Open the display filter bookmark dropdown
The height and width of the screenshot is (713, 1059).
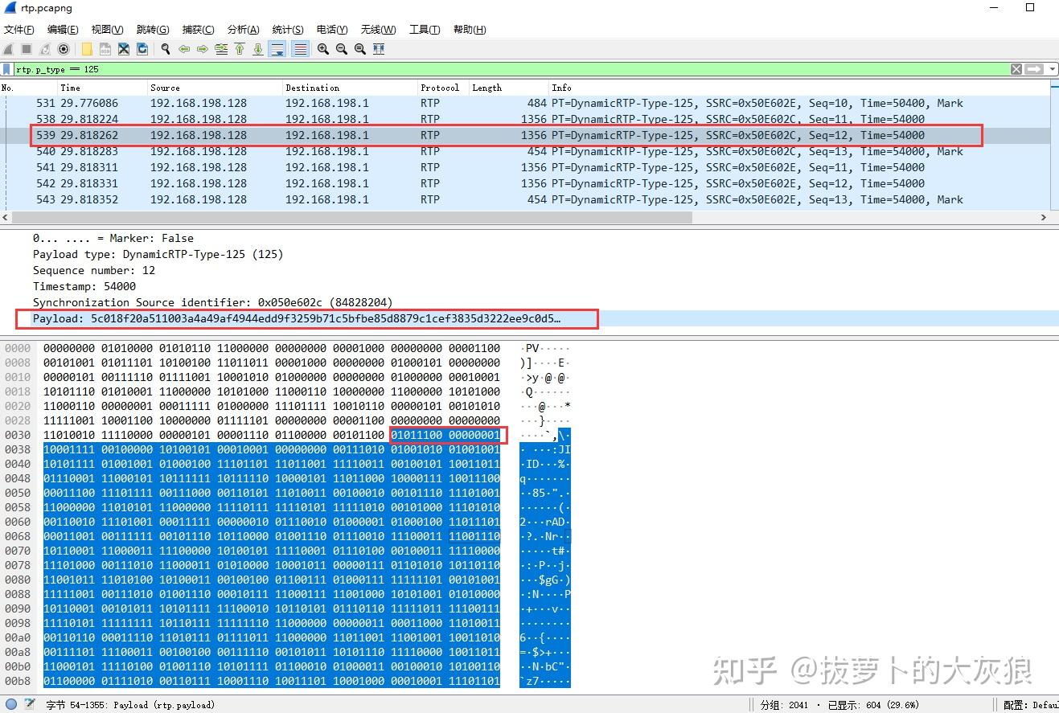click(x=7, y=69)
